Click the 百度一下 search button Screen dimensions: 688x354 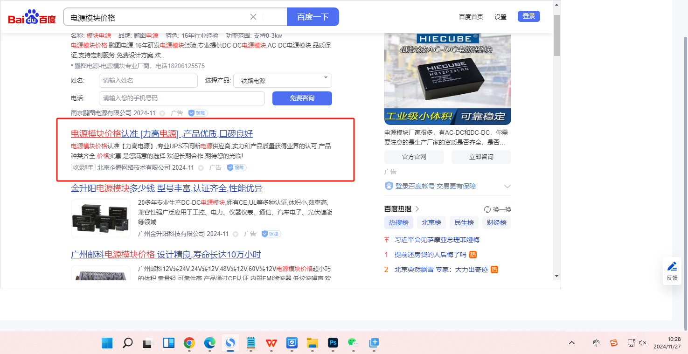pyautogui.click(x=313, y=17)
